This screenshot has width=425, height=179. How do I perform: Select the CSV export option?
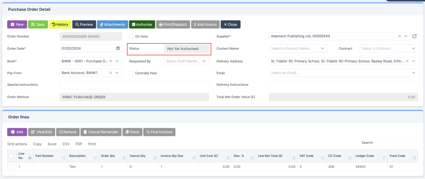tap(66, 144)
